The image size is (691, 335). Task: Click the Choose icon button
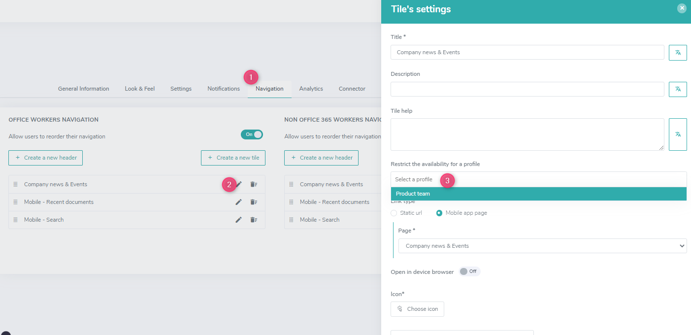[417, 309]
